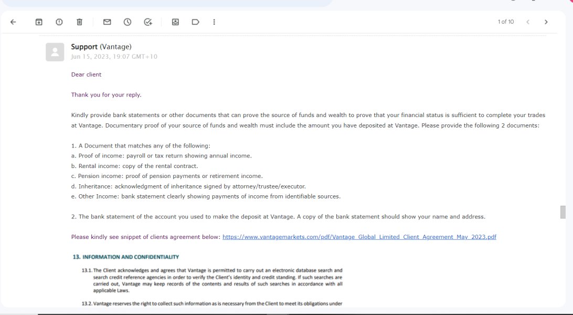The image size is (573, 315).
Task: Click the 'Dear client' greeting text
Action: tap(87, 75)
